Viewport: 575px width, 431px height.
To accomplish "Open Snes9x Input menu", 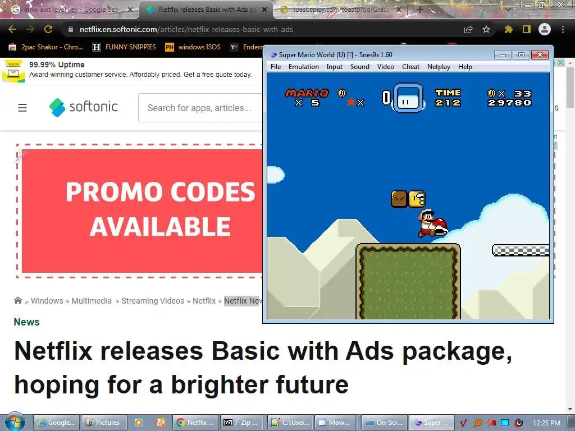I will tap(335, 67).
